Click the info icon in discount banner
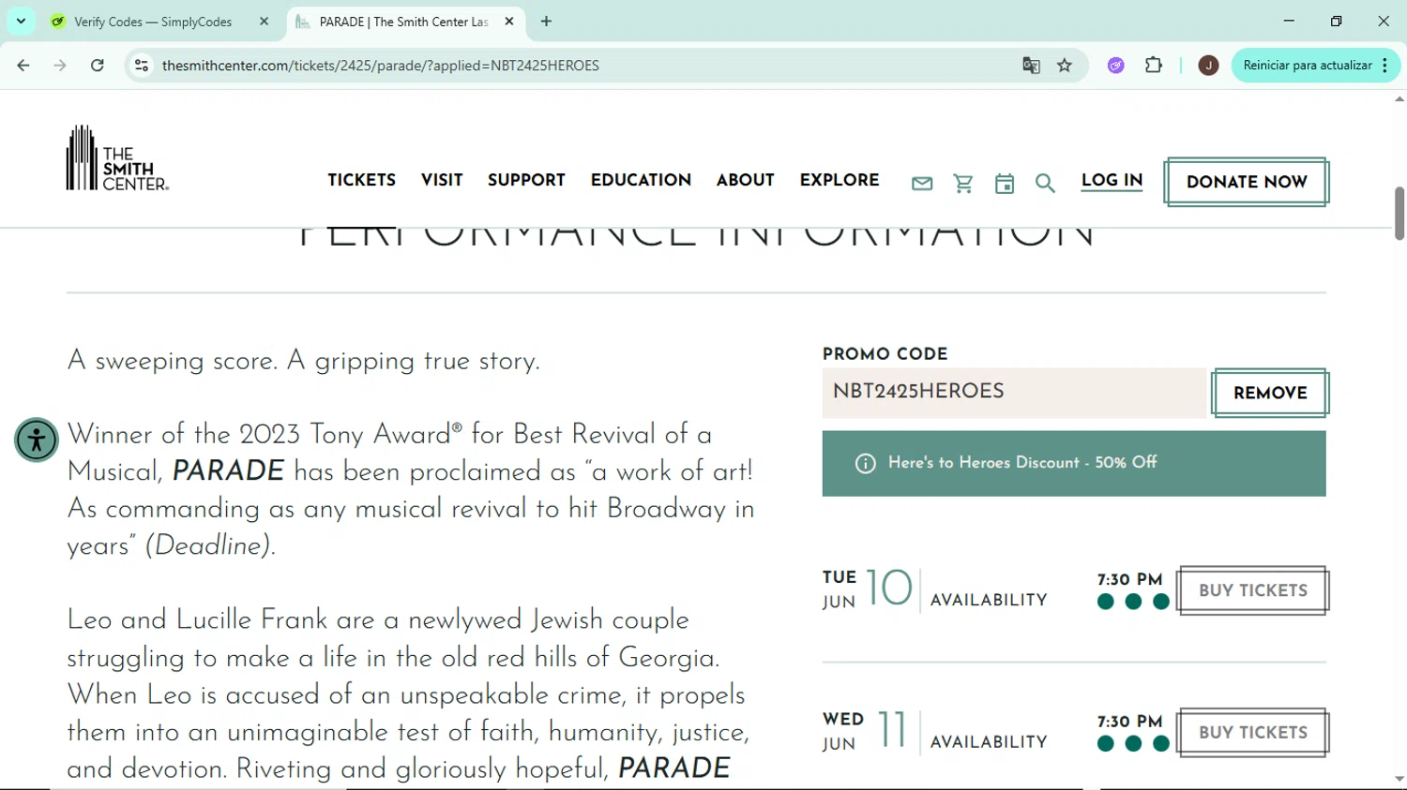 (866, 463)
